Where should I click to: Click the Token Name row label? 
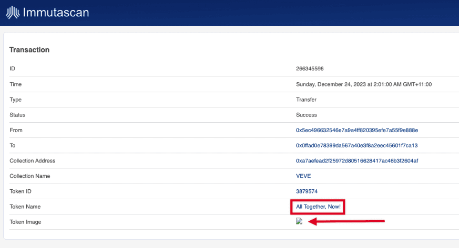pyautogui.click(x=25, y=207)
